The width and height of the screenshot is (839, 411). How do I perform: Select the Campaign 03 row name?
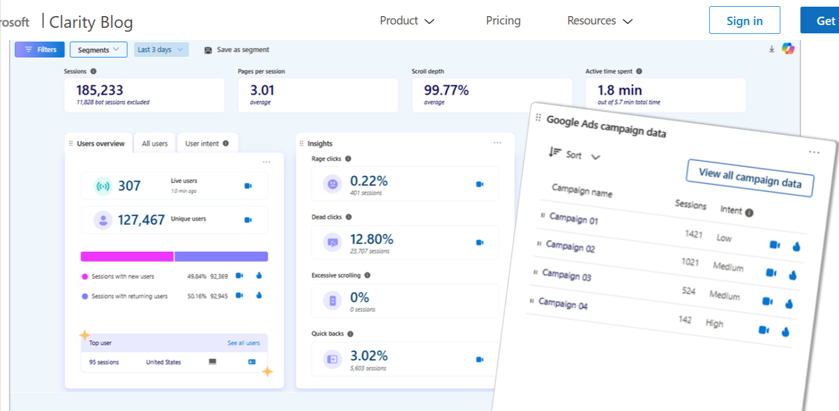click(x=567, y=275)
